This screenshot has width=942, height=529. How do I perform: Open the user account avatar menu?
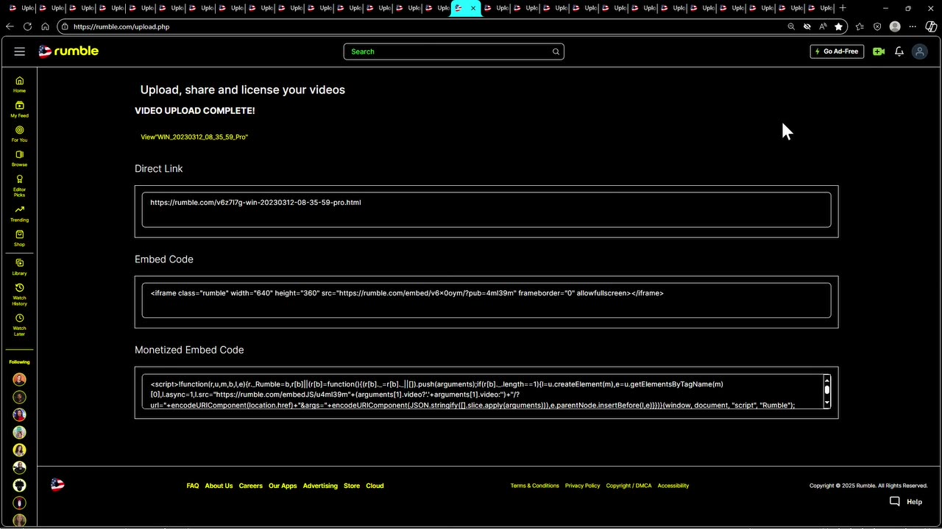point(919,51)
